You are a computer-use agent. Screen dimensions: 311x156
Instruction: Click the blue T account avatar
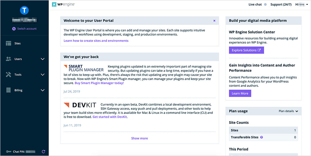click(24, 11)
